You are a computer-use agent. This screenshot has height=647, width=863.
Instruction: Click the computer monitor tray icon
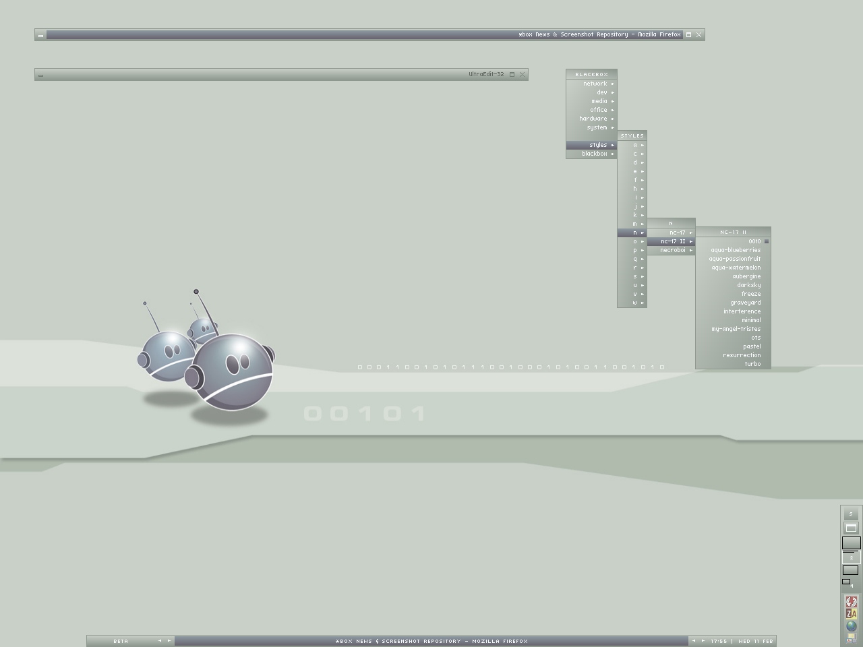[x=851, y=638]
